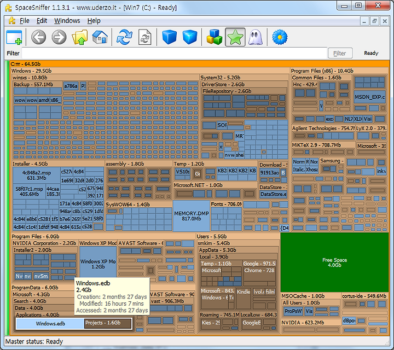Open the Windows menu
Screen dimensions: 394x350
pos(67,21)
